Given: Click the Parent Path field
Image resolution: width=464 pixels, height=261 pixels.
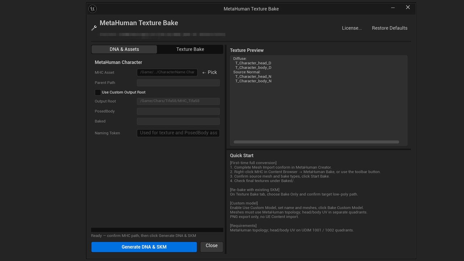Looking at the screenshot, I should click(178, 83).
